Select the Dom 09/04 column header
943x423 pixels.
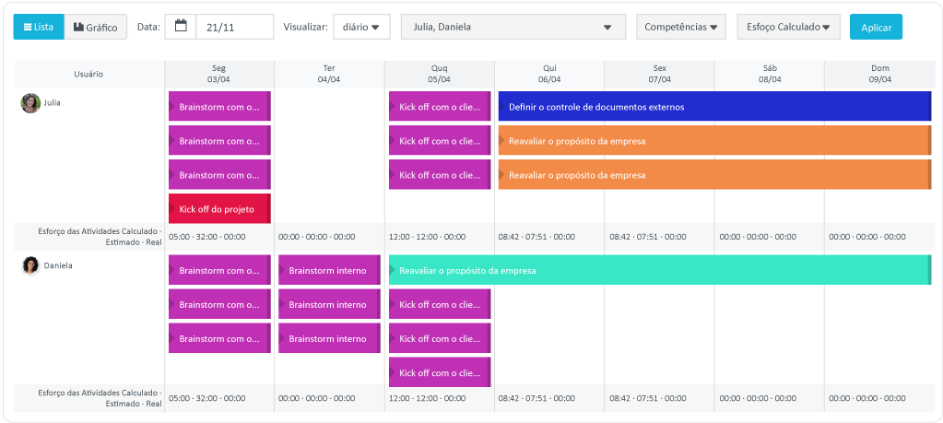(879, 74)
